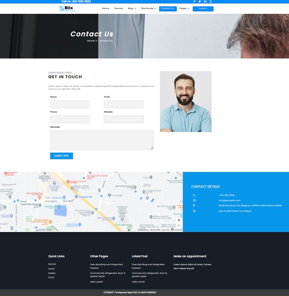Open Free standing freezers under Latest Post

point(148,266)
